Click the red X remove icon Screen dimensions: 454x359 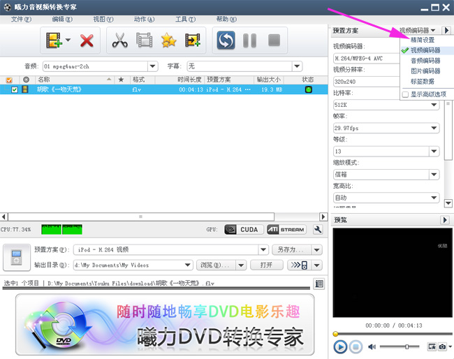87,41
